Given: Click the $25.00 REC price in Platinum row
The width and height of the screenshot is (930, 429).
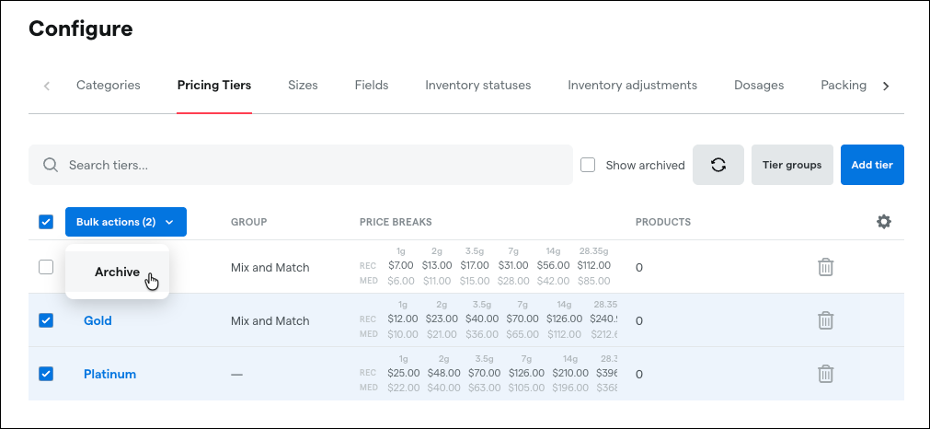Looking at the screenshot, I should 403,373.
